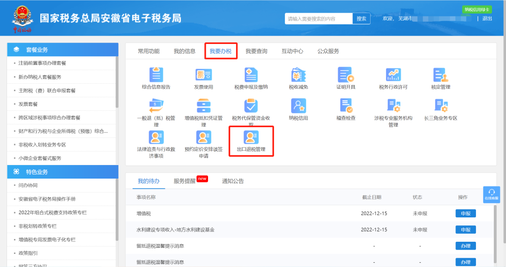Open 小微企业套餐式服务
The height and width of the screenshot is (267, 506).
40,158
